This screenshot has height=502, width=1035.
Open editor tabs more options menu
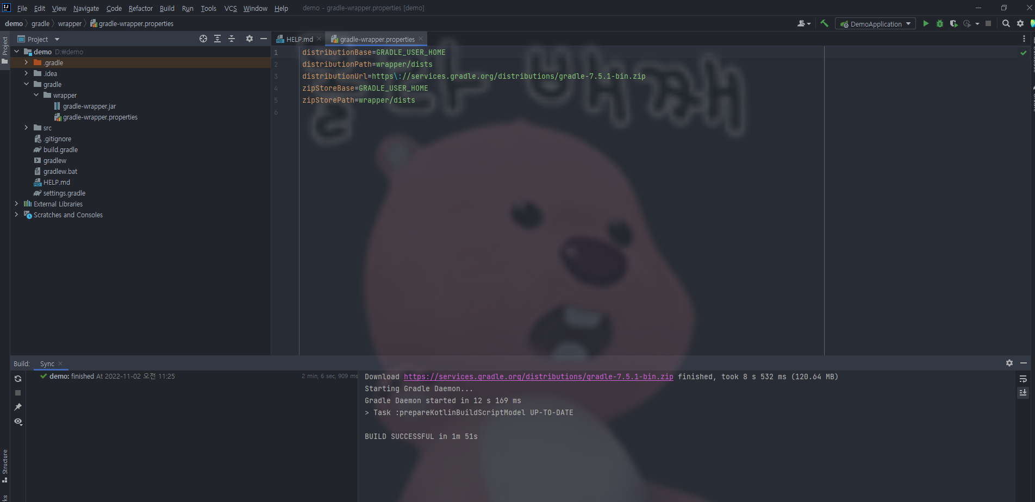[x=1024, y=39]
